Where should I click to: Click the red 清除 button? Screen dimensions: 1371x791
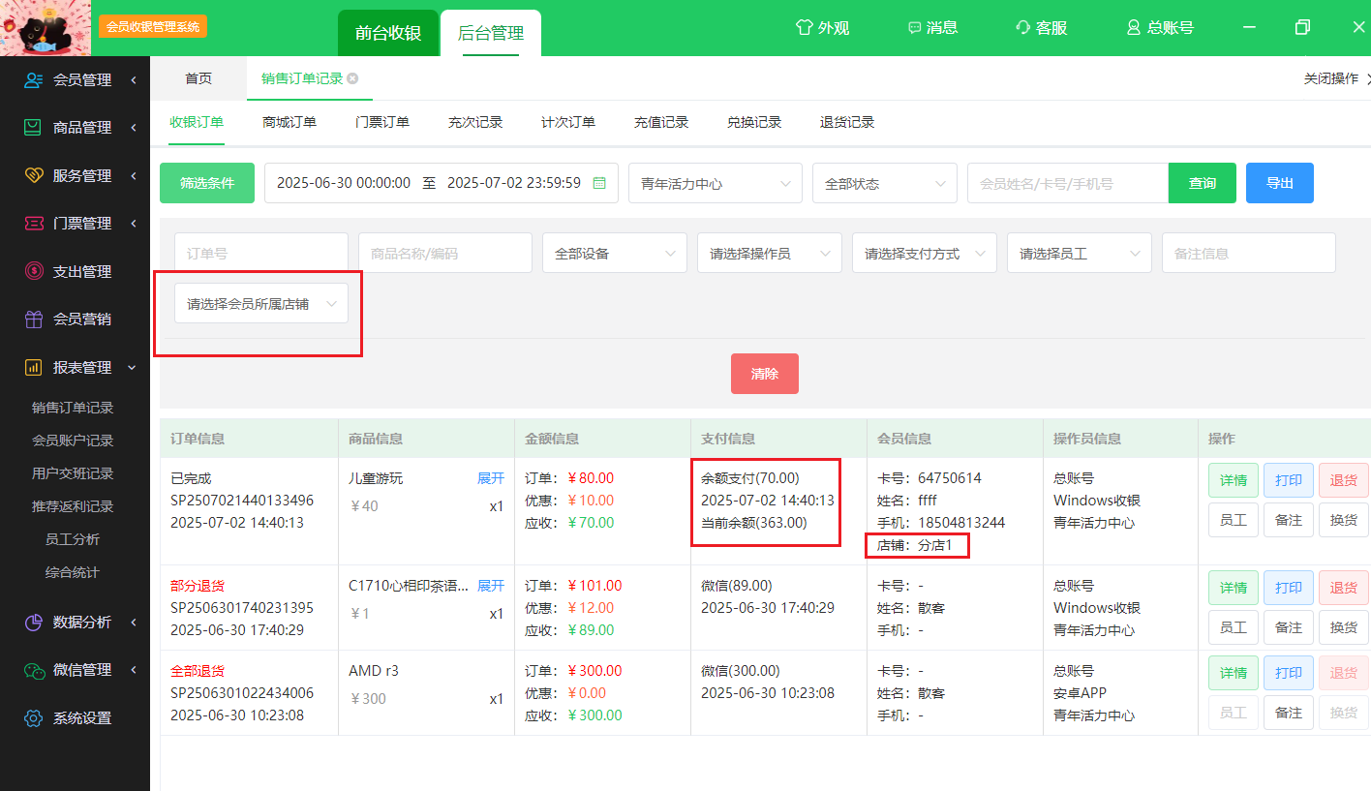pyautogui.click(x=764, y=374)
